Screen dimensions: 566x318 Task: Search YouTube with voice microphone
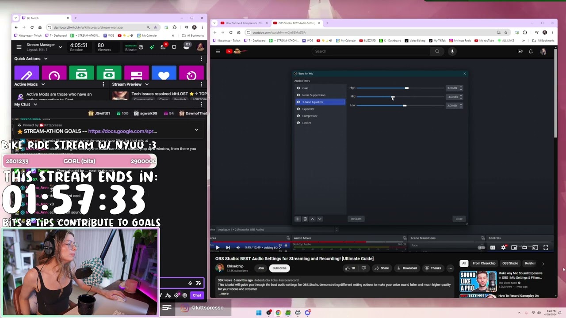tap(452, 51)
